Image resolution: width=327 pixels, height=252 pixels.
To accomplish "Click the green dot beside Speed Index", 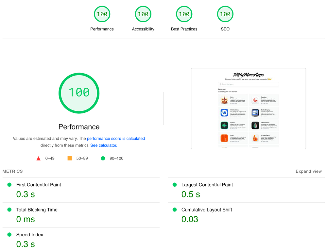I will (x=9, y=234).
